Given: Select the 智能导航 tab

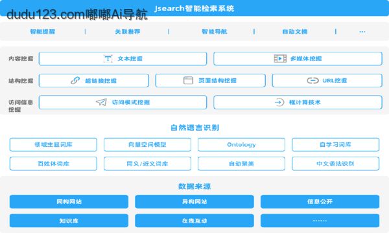Looking at the screenshot, I should (215, 32).
